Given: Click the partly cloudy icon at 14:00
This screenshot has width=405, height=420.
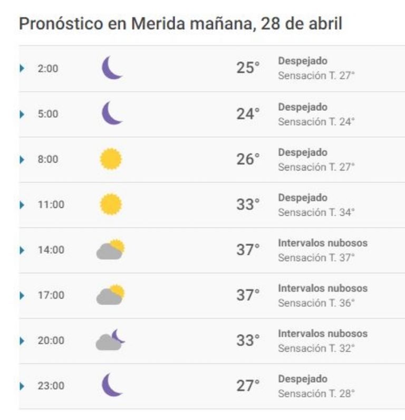Looking at the screenshot, I should click(111, 249).
